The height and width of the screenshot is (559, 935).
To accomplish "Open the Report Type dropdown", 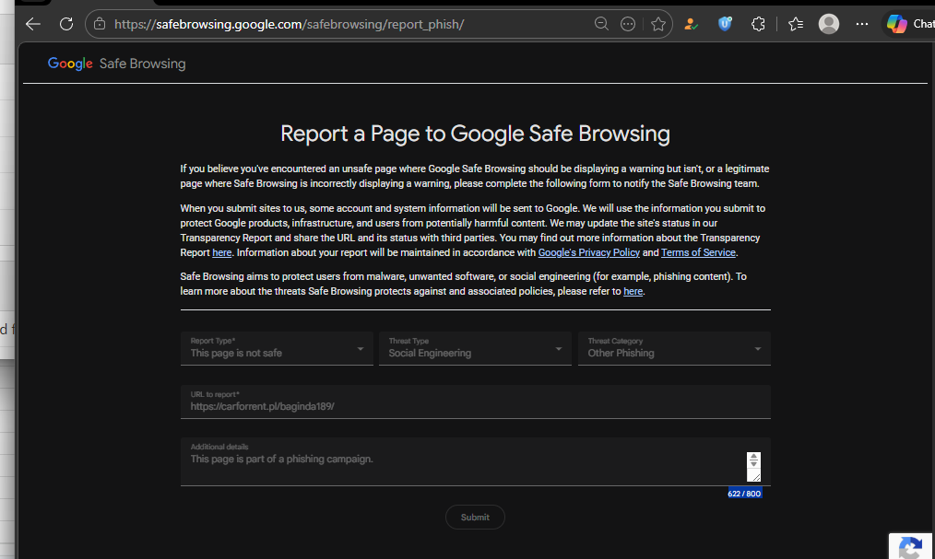I will (x=277, y=348).
